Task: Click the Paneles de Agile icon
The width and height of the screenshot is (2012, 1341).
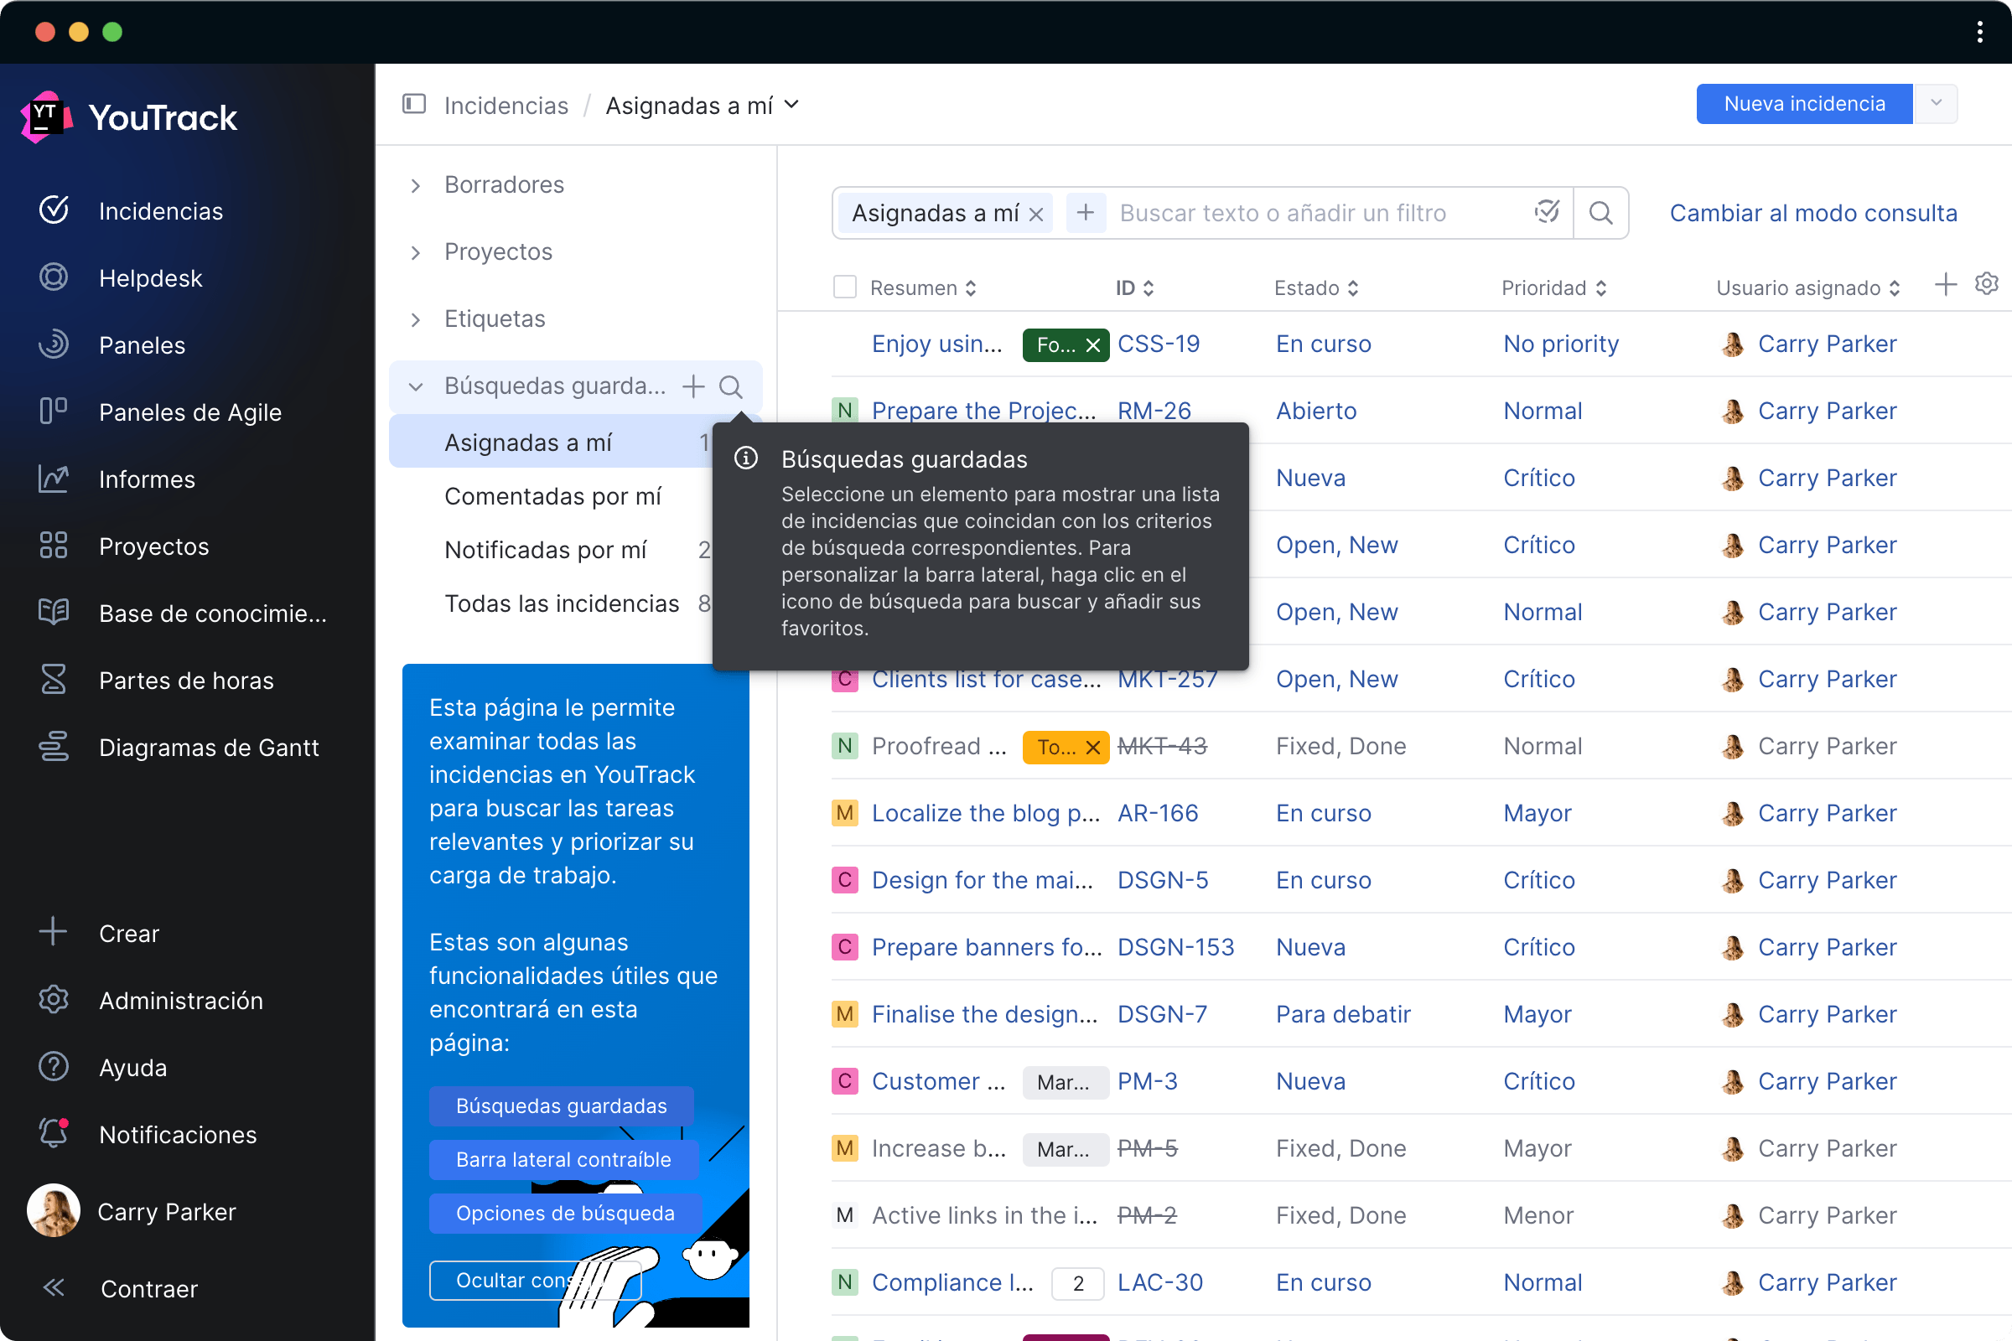Action: pyautogui.click(x=54, y=412)
